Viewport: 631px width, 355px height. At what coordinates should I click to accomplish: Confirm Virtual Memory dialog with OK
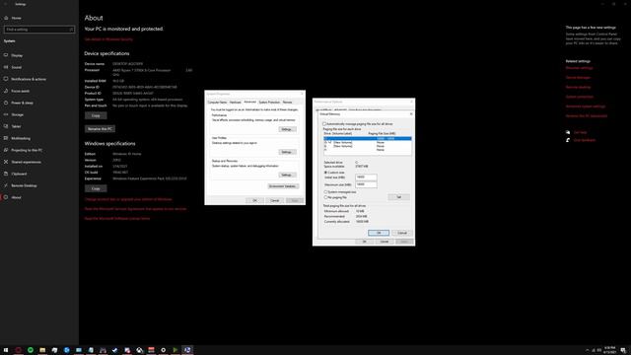(379, 233)
